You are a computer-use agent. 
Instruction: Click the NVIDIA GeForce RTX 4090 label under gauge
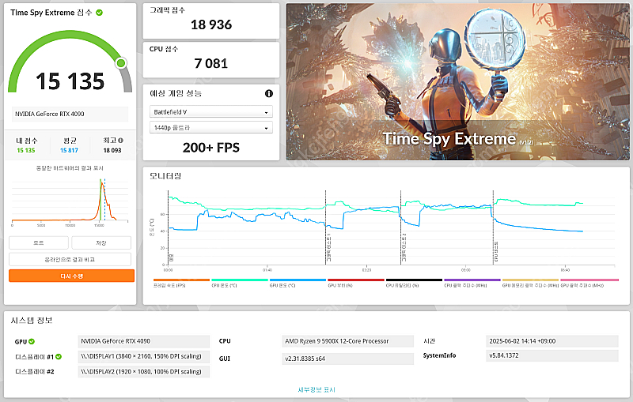tap(70, 114)
